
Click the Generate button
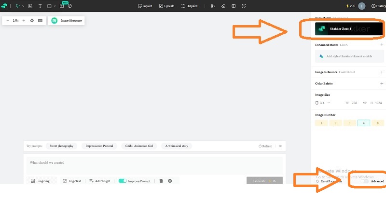tap(264, 181)
